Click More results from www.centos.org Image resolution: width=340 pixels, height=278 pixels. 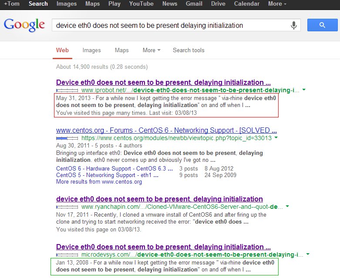pos(99,181)
